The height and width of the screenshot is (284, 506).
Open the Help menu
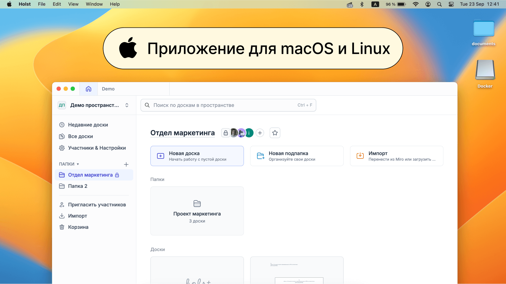pyautogui.click(x=115, y=4)
